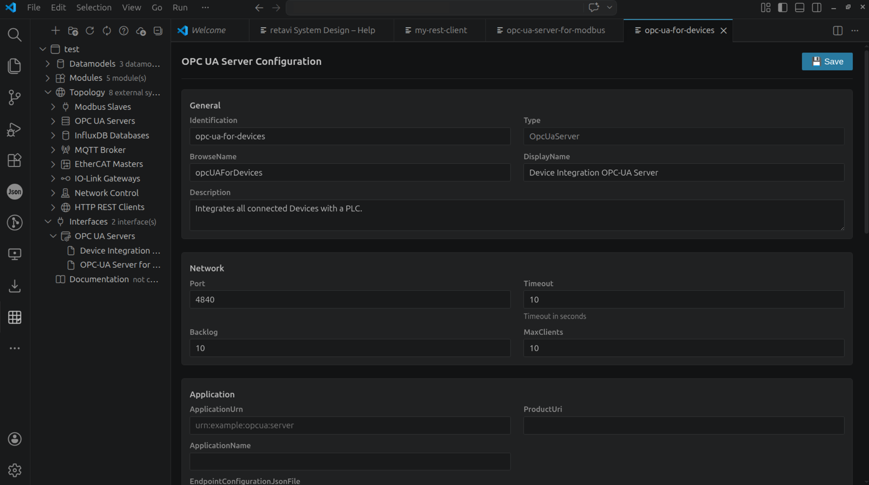Select Device Integration tree file
This screenshot has width=869, height=485.
pyautogui.click(x=101, y=250)
